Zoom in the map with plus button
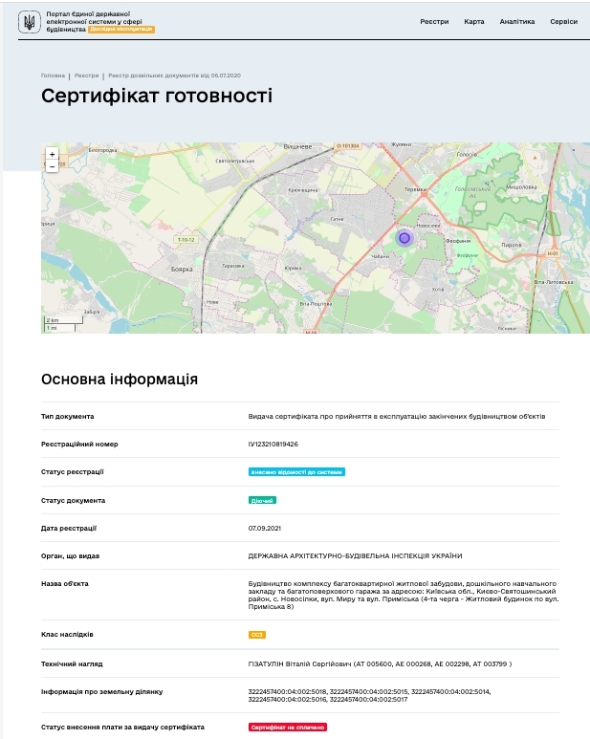590x739 pixels. pos(52,154)
